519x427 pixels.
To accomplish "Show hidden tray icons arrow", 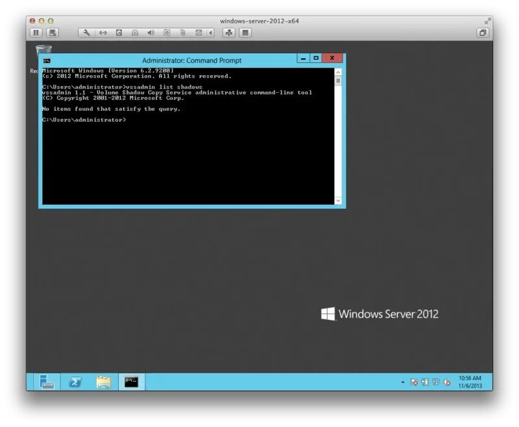I will [403, 382].
